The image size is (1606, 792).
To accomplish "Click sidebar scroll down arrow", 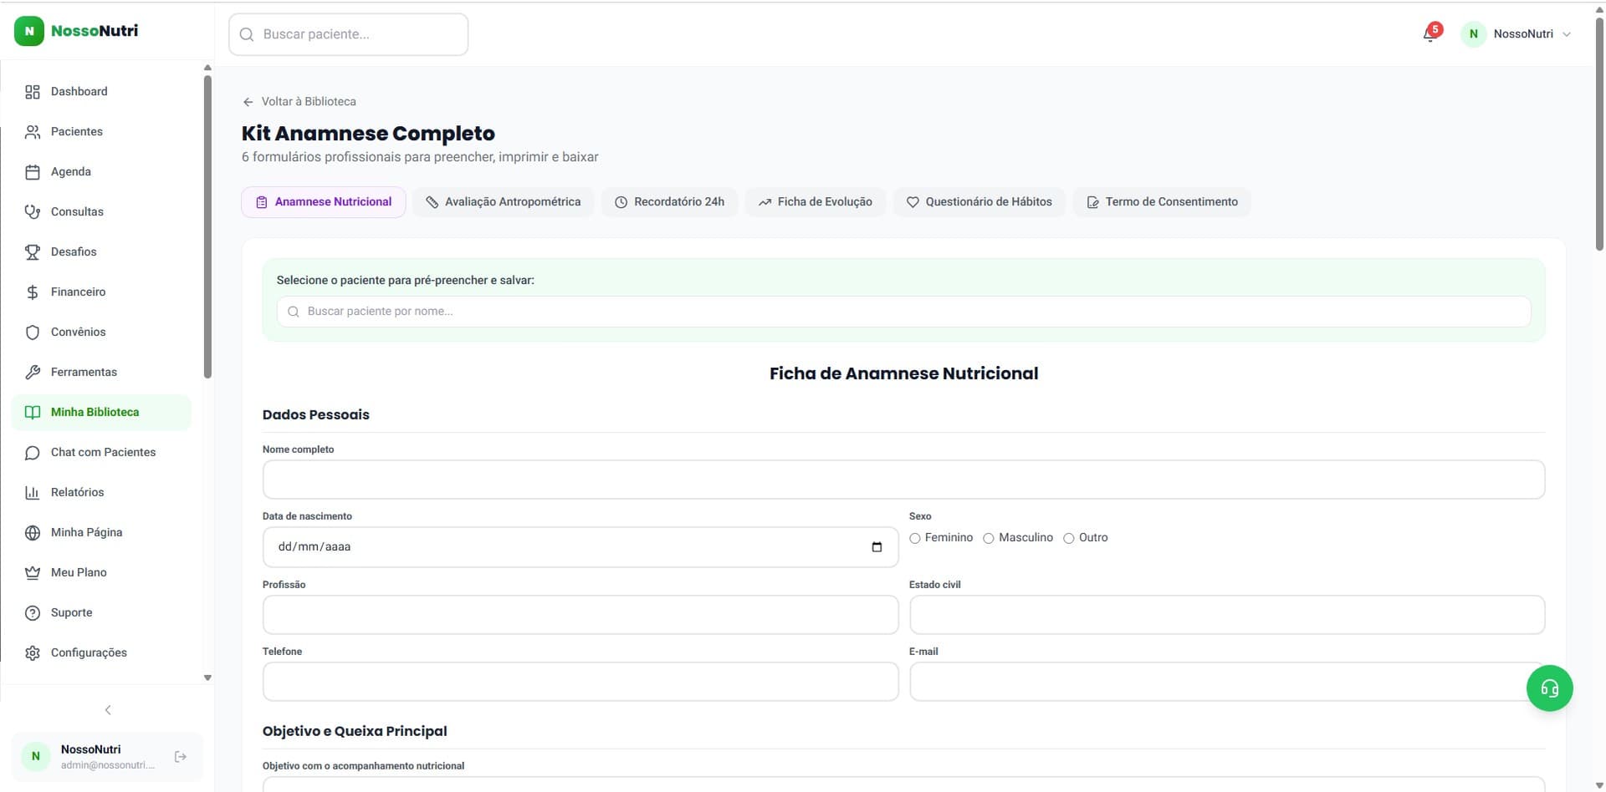I will [x=207, y=678].
